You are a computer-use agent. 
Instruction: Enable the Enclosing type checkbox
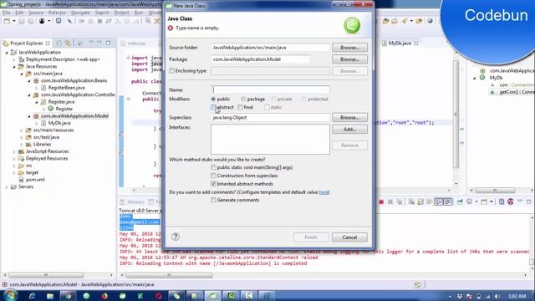point(172,70)
